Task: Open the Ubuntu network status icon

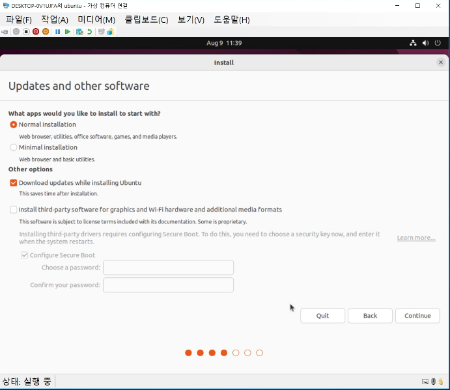Action: [413, 43]
